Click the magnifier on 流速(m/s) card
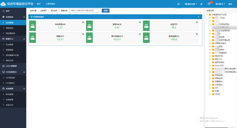Image resolution: width=237 pixels, height=128 pixels. (x=140, y=22)
